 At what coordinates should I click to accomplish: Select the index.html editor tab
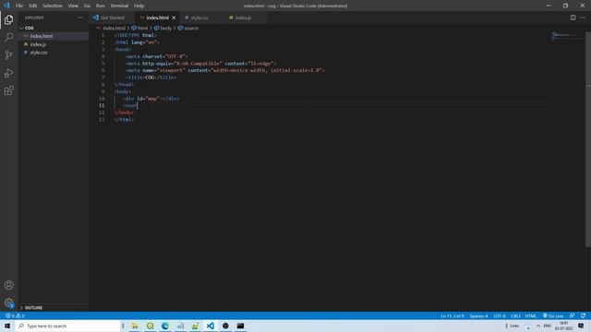[157, 18]
